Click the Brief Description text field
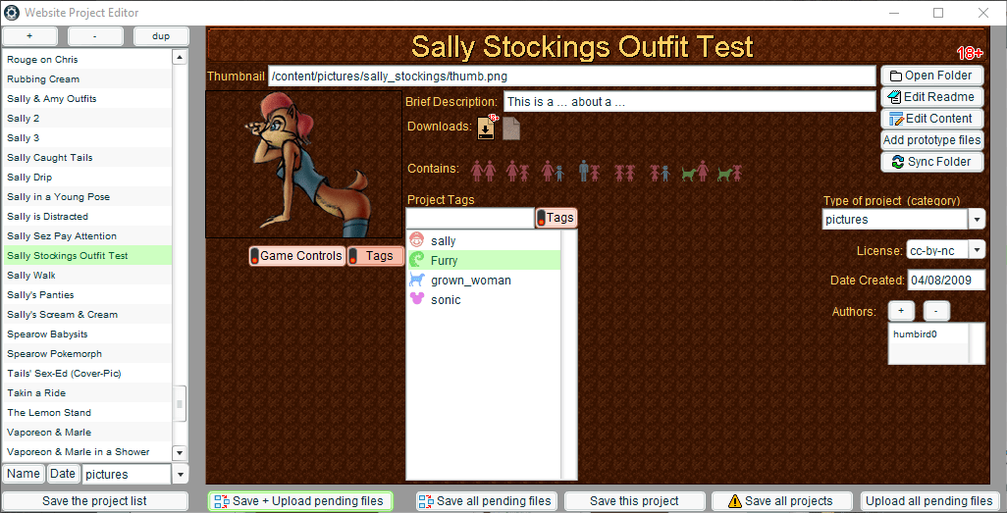Viewport: 1007px width, 513px height. coord(688,102)
